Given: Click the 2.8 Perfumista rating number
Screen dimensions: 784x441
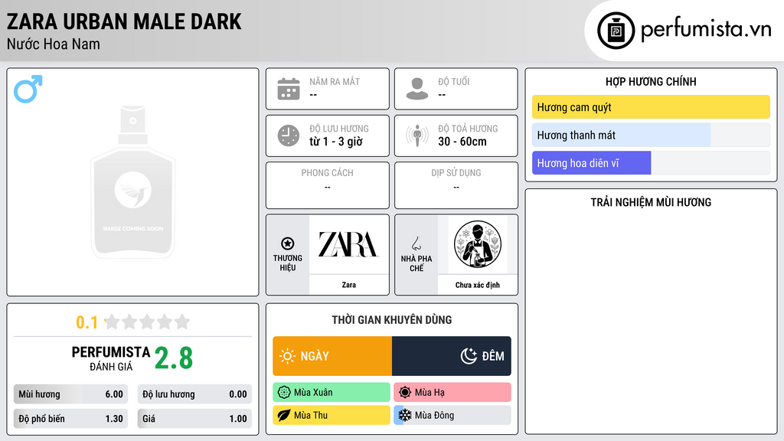Looking at the screenshot, I should pyautogui.click(x=174, y=358).
